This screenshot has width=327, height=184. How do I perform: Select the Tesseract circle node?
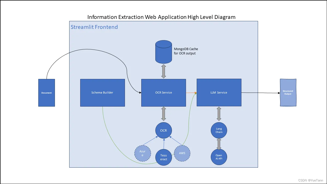[x=163, y=157]
